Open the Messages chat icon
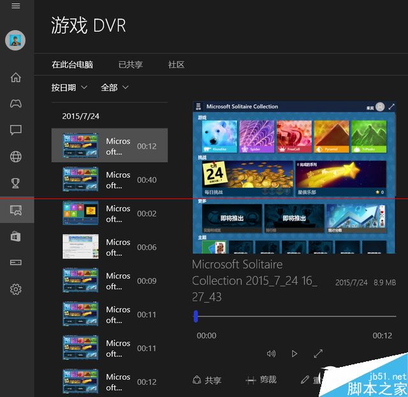408x397 pixels. point(16,130)
